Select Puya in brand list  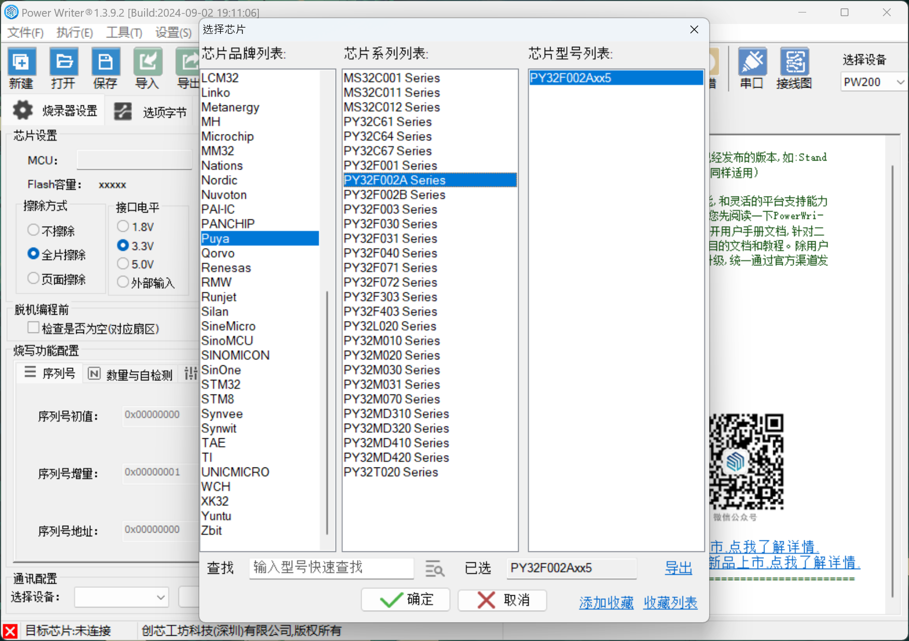[x=260, y=239]
